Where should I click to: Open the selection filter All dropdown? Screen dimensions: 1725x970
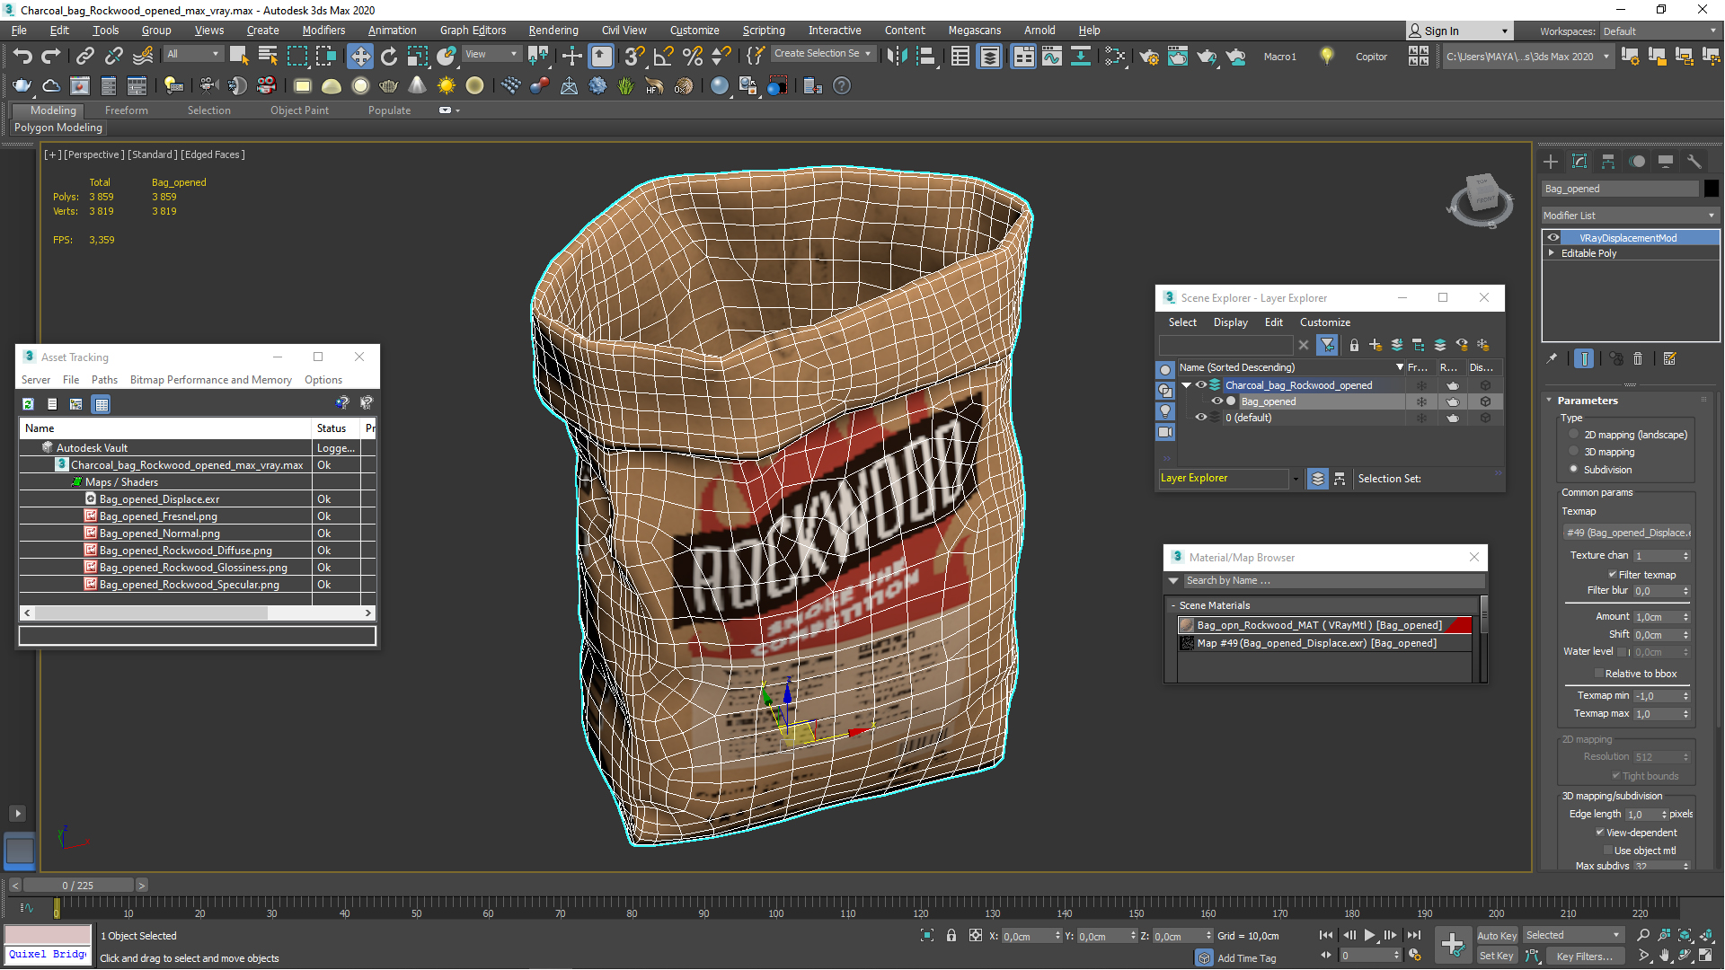193,54
